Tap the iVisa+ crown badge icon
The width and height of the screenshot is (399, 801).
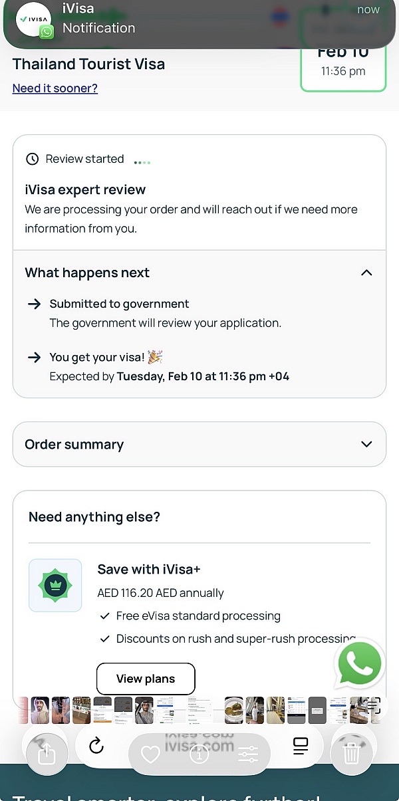click(x=55, y=585)
